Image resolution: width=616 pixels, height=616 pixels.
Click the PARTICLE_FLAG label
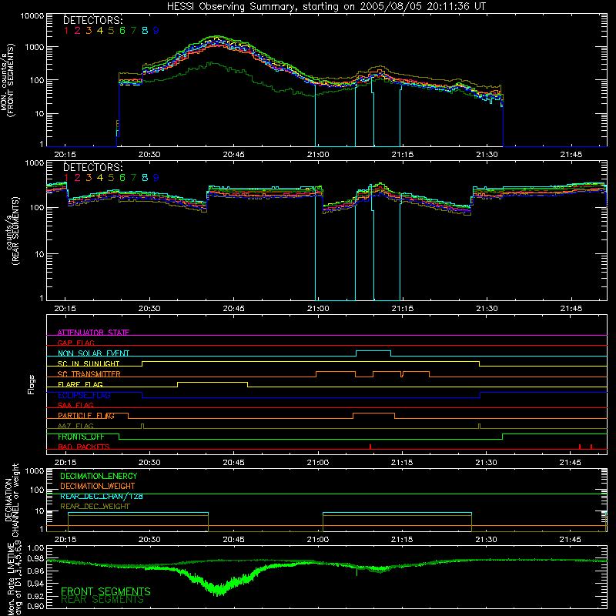pyautogui.click(x=86, y=416)
